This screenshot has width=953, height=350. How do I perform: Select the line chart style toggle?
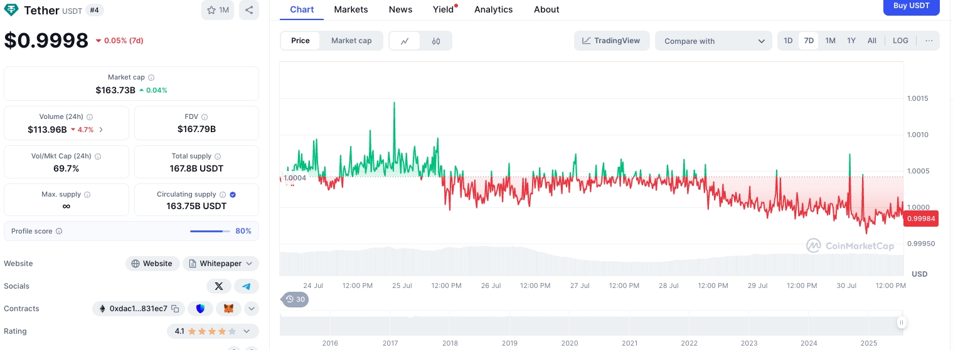click(405, 41)
